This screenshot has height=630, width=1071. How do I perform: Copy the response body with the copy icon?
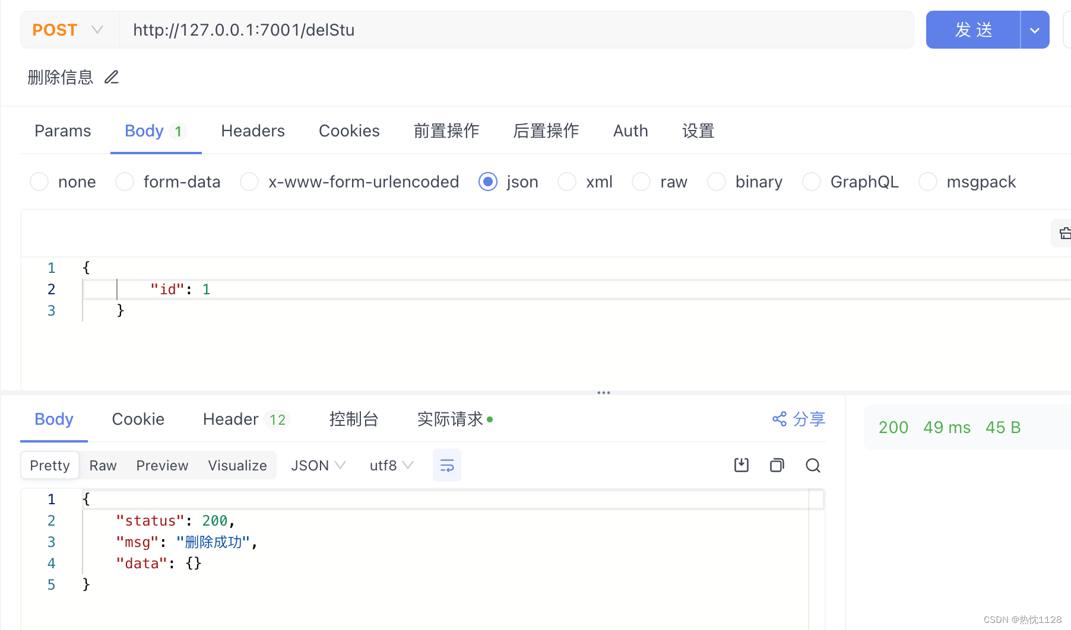click(x=777, y=465)
